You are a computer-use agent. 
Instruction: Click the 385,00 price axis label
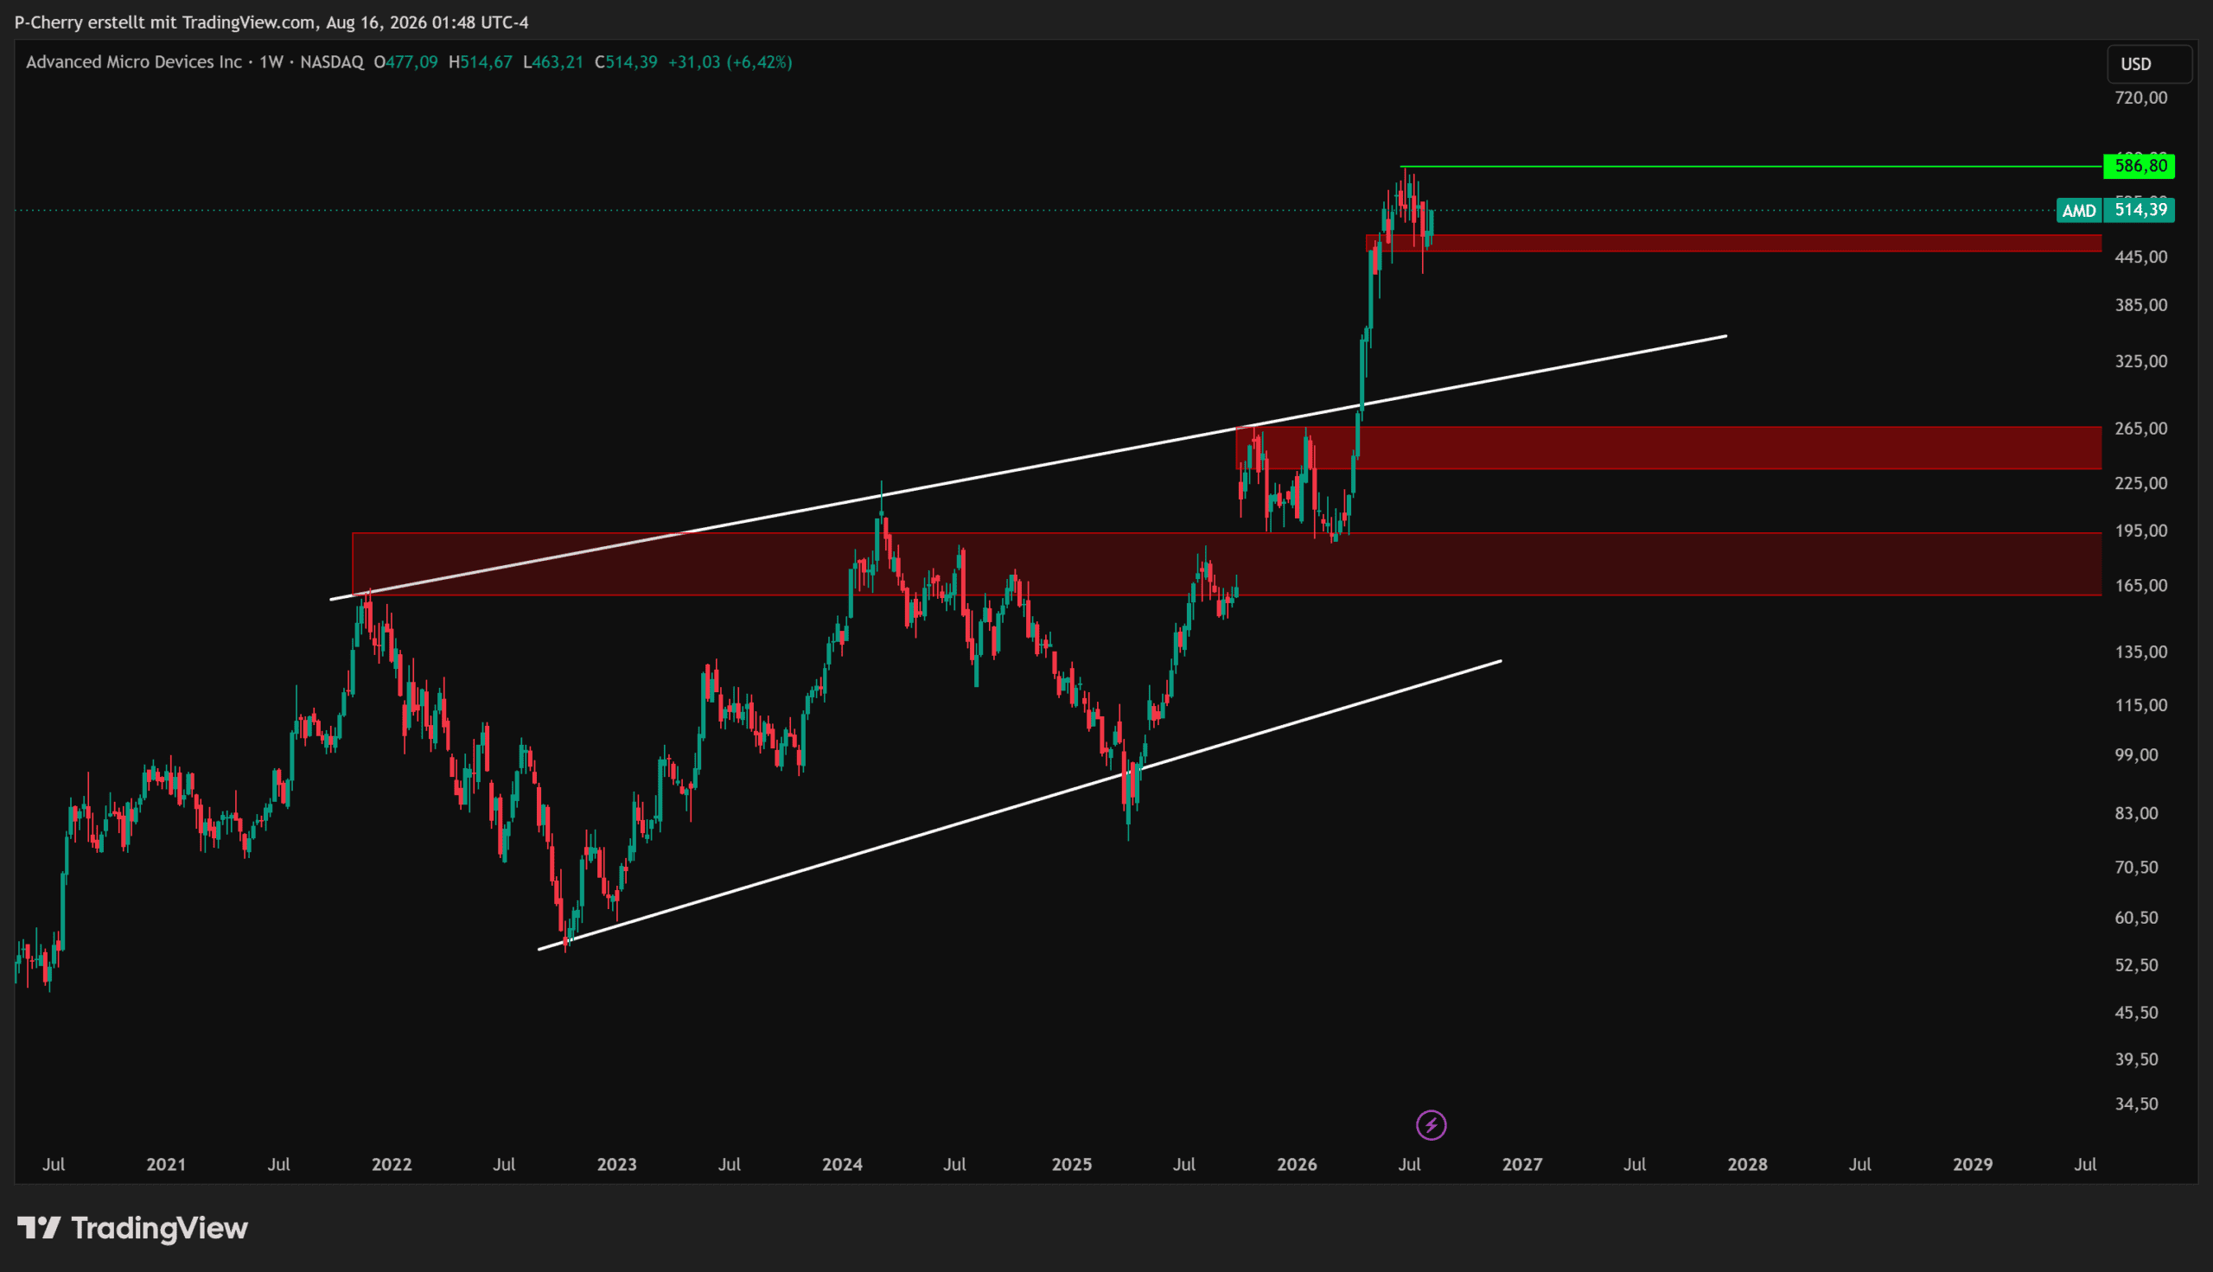click(x=2141, y=306)
